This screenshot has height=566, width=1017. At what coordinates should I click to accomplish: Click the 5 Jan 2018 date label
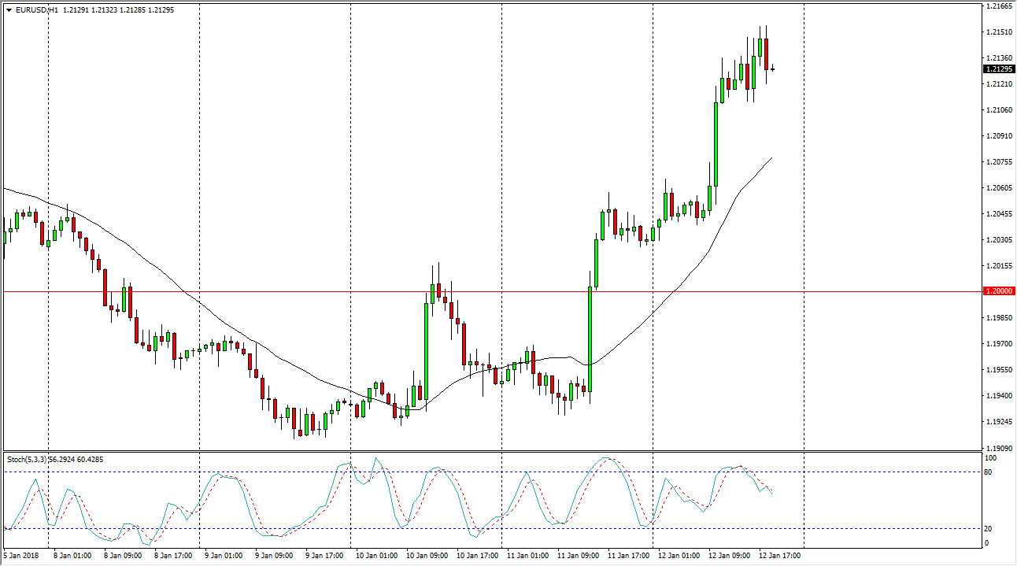click(x=23, y=556)
